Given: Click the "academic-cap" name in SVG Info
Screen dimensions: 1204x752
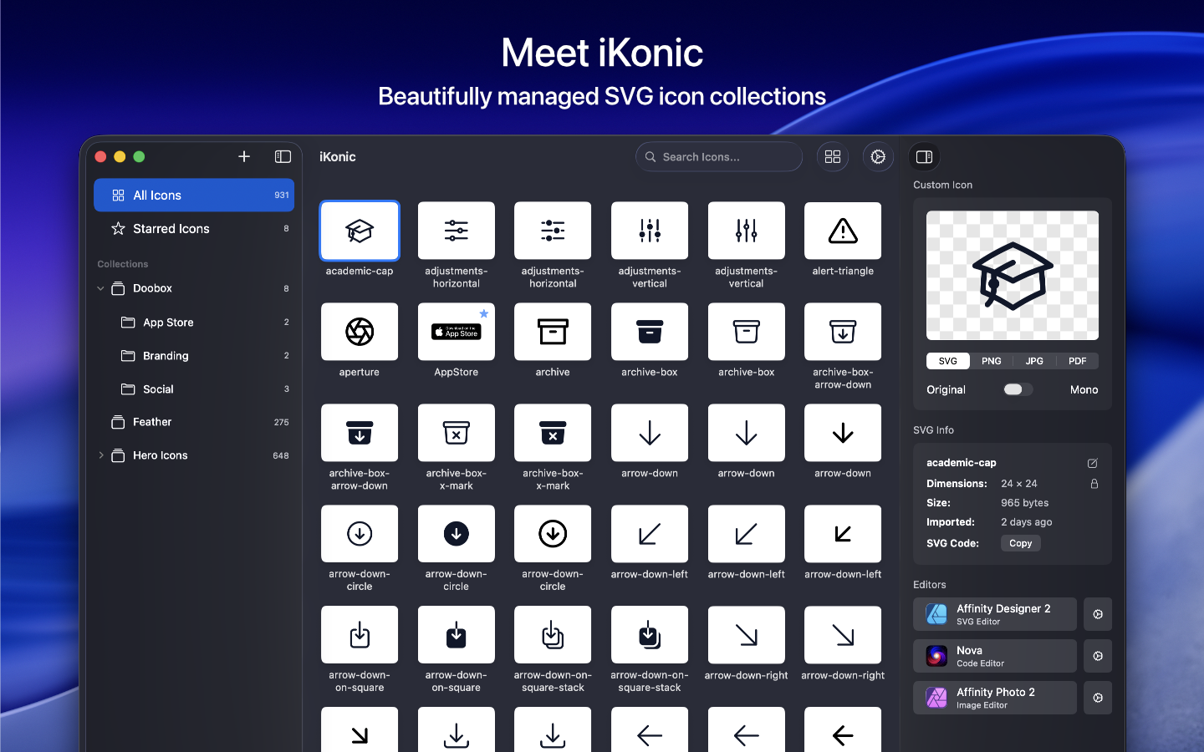Looking at the screenshot, I should (x=962, y=463).
